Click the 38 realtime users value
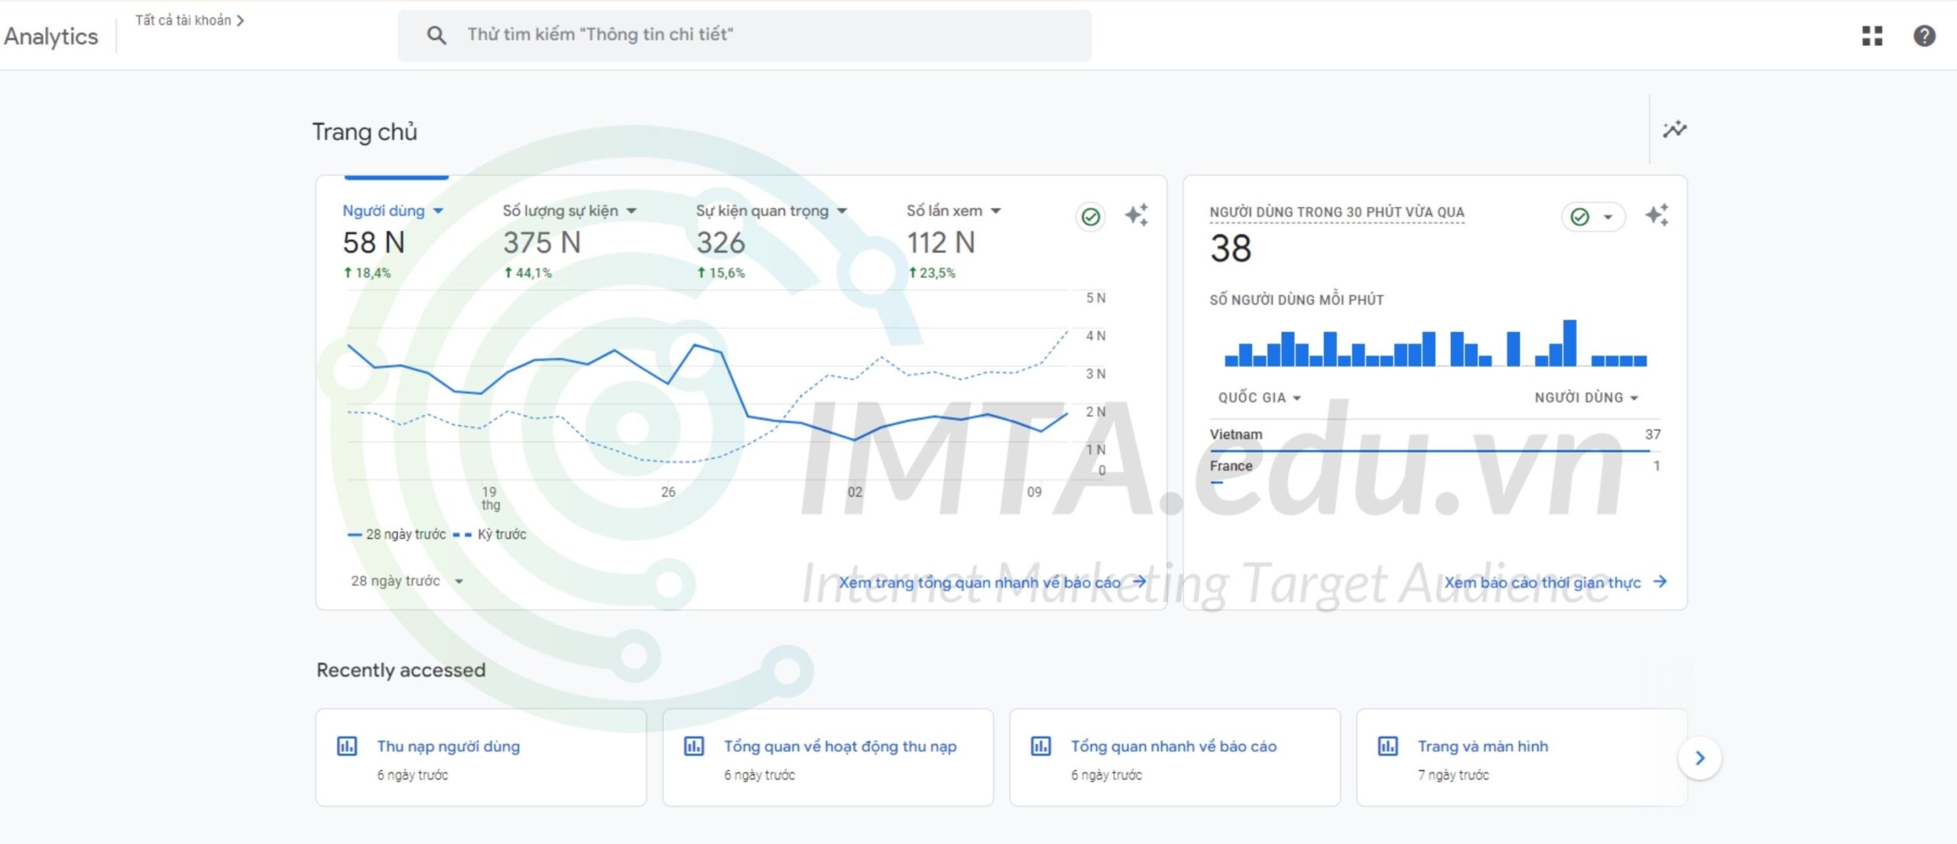 point(1231,248)
